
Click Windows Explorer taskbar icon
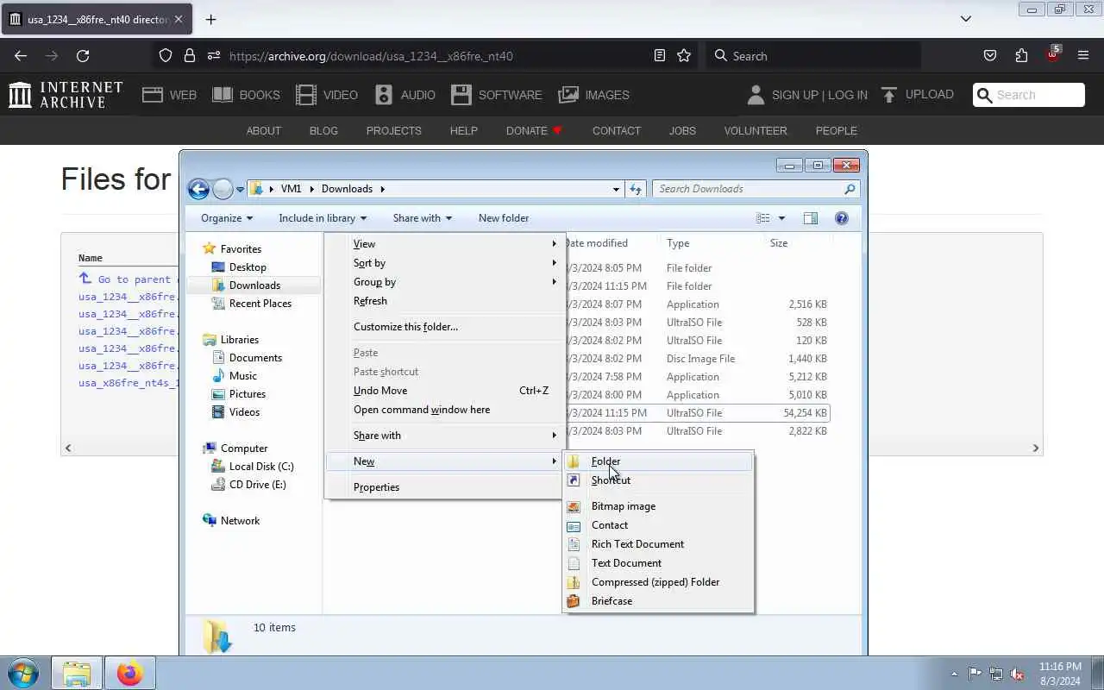pyautogui.click(x=77, y=673)
